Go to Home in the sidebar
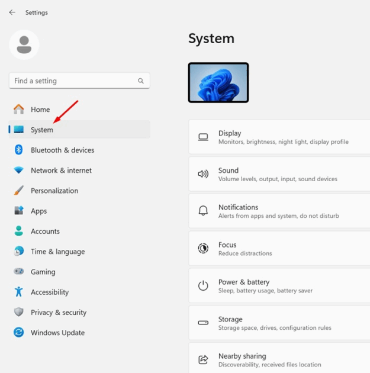370x373 pixels. 79,110
